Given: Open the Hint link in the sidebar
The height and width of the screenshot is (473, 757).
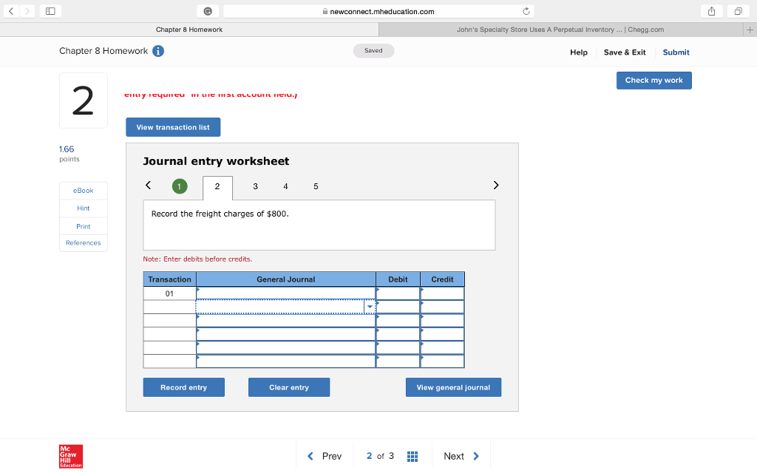Looking at the screenshot, I should [x=83, y=208].
